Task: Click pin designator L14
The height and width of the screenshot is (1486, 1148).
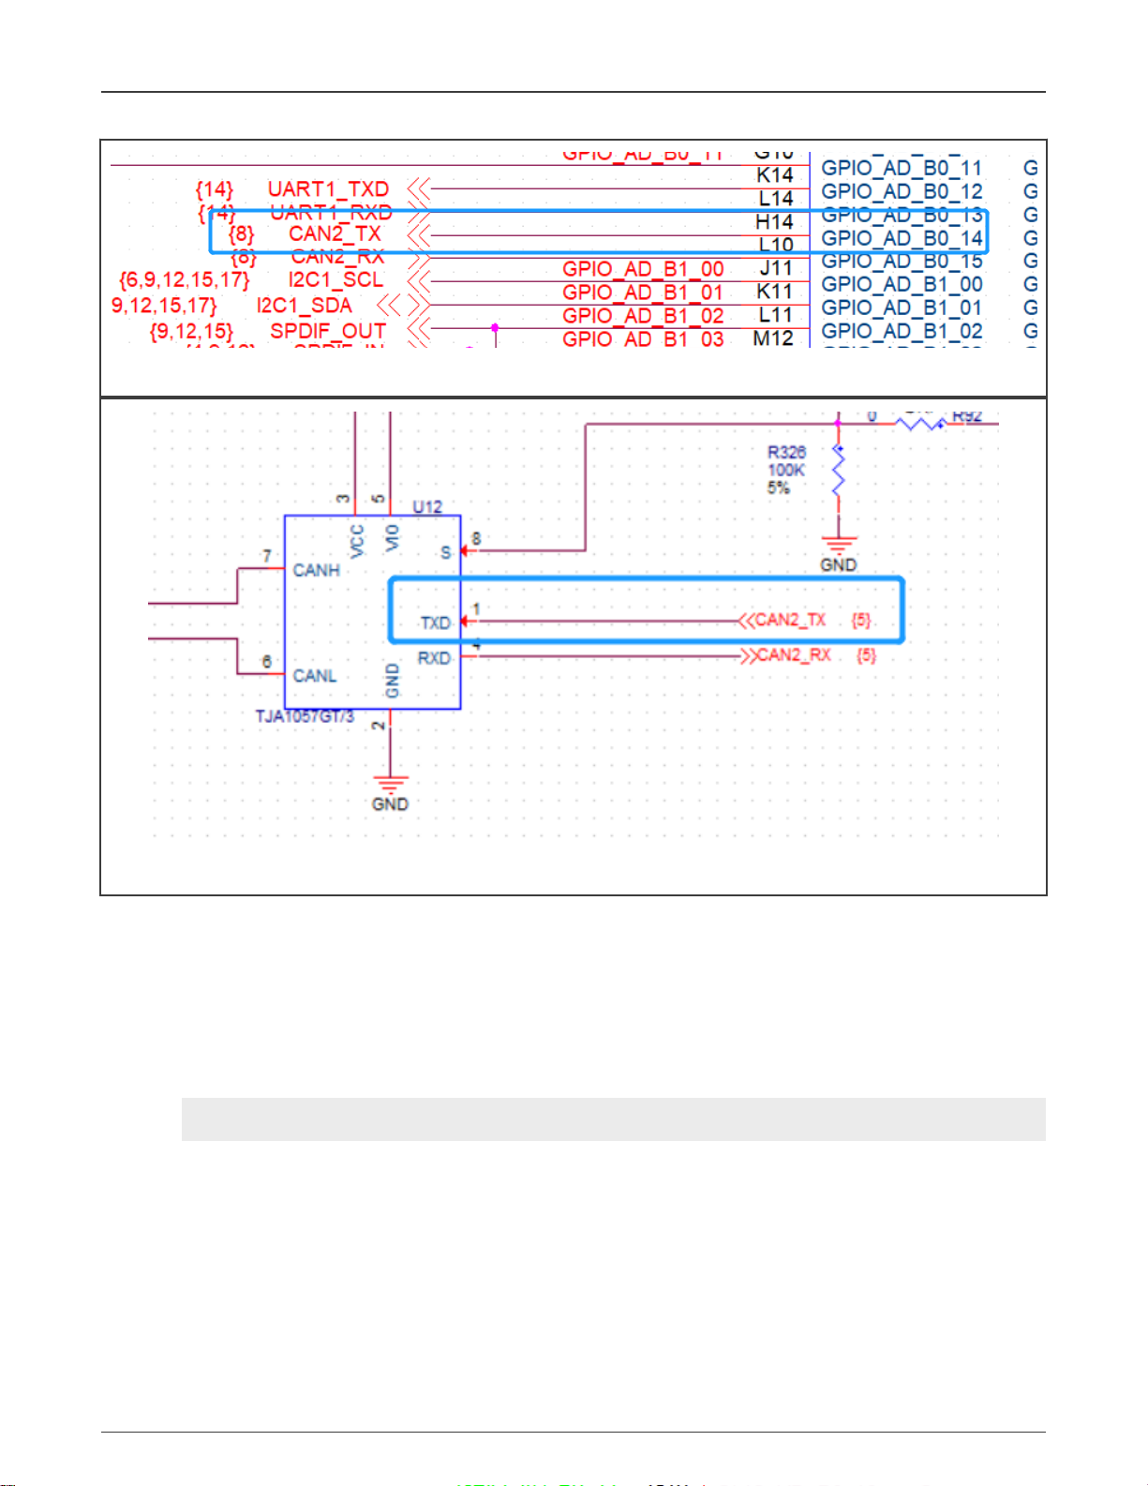Action: click(776, 199)
